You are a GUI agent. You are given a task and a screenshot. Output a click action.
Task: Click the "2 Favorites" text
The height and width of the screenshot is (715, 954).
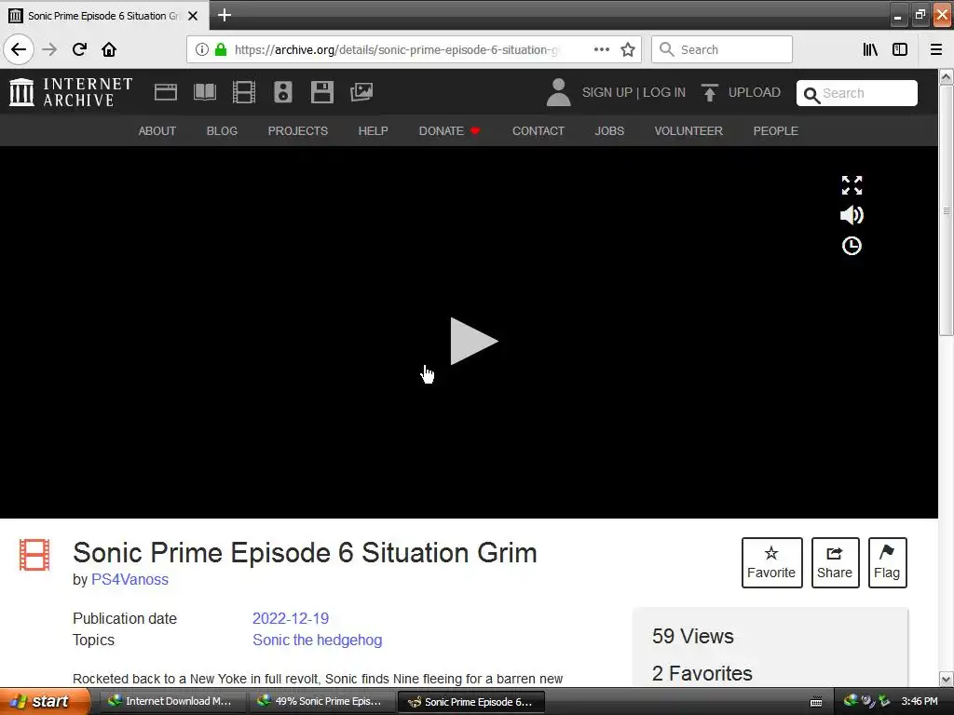click(x=702, y=673)
